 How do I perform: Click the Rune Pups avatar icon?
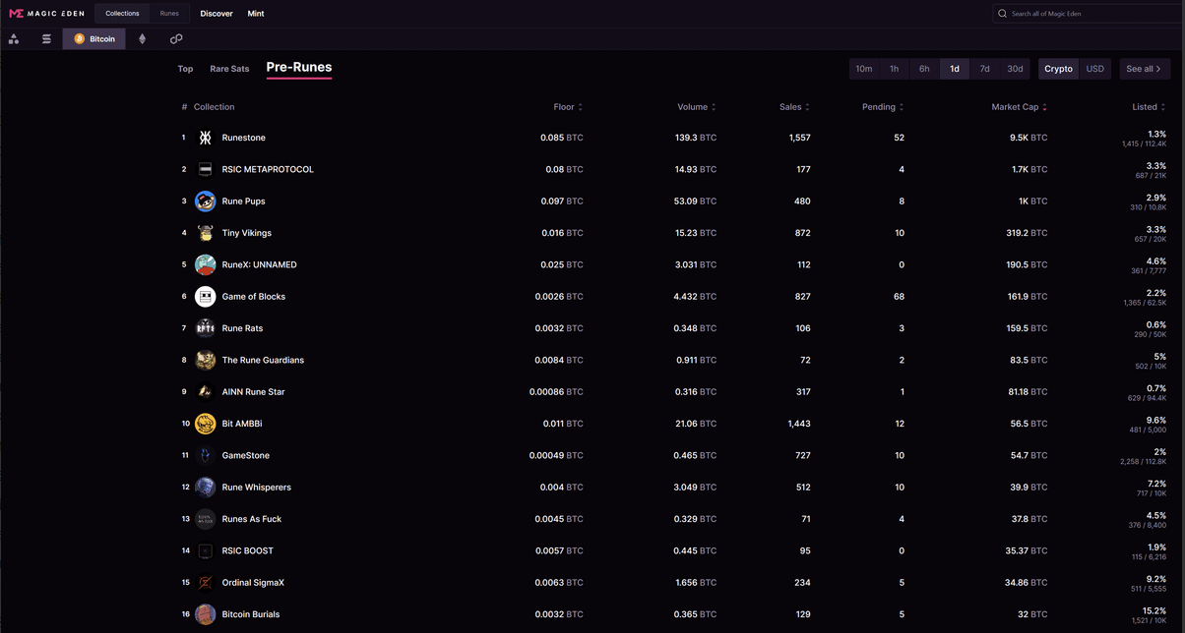(x=205, y=201)
